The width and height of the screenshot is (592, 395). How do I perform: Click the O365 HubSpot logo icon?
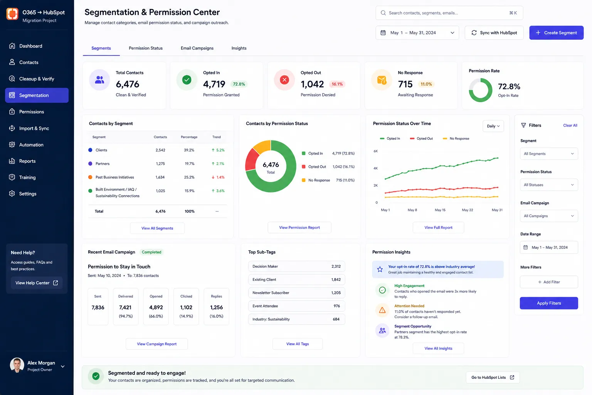click(12, 14)
